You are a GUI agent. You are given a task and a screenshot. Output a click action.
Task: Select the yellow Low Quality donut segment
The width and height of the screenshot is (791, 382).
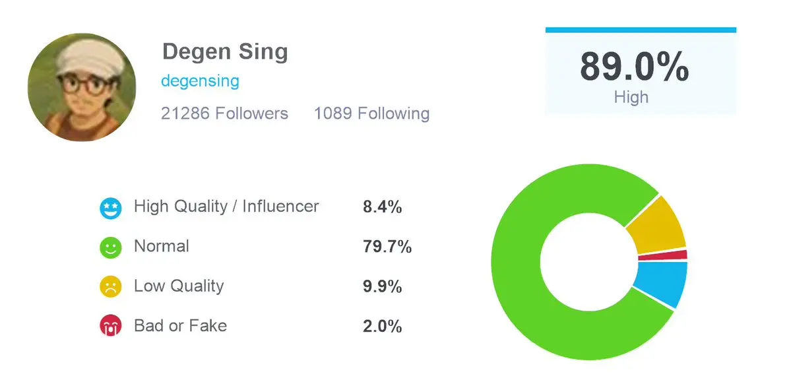click(x=656, y=224)
